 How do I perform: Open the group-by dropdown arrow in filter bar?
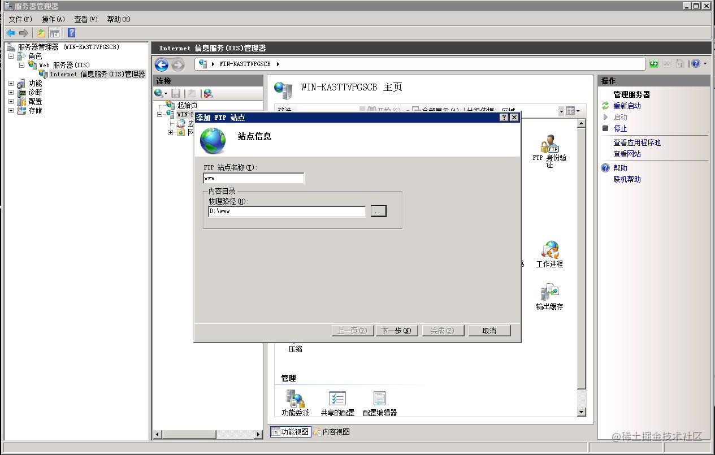tap(561, 111)
